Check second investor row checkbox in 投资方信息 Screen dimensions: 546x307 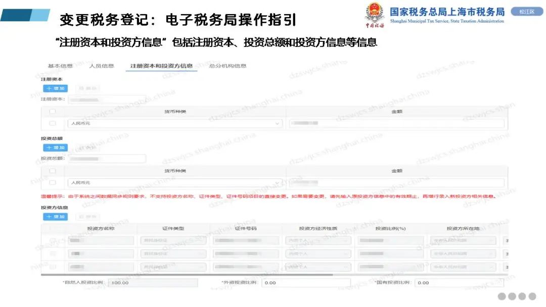pyautogui.click(x=53, y=253)
